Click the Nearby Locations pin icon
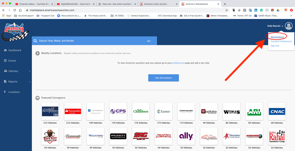The image size is (295, 151). click(38, 53)
